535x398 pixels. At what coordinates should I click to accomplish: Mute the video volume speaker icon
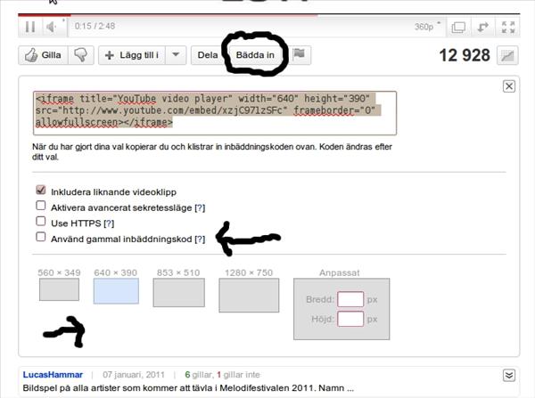pos(51,27)
